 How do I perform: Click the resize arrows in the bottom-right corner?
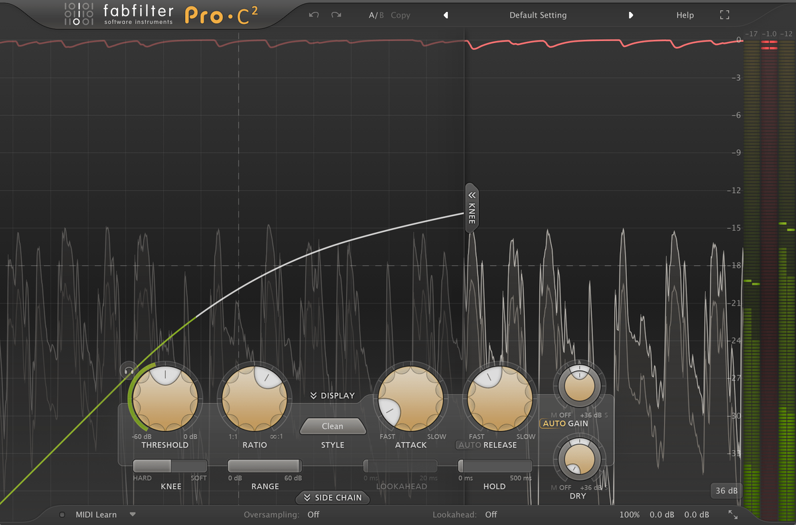(733, 514)
